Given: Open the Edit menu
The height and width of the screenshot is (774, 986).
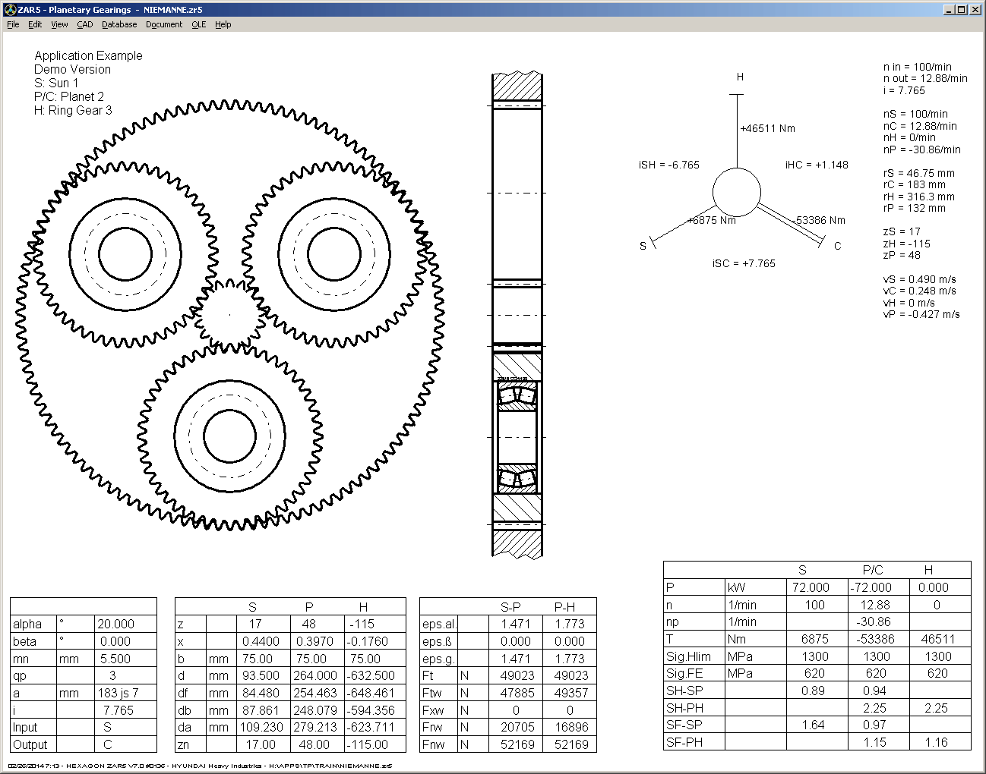Looking at the screenshot, I should click(35, 24).
